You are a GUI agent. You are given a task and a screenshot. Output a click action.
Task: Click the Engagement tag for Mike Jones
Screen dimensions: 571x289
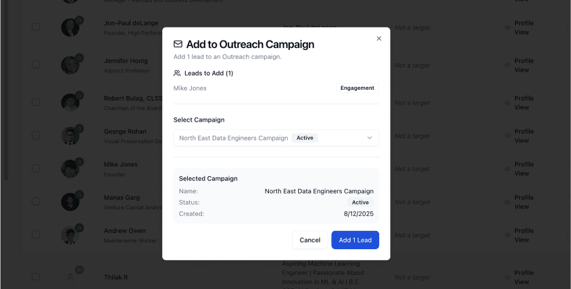pos(357,88)
